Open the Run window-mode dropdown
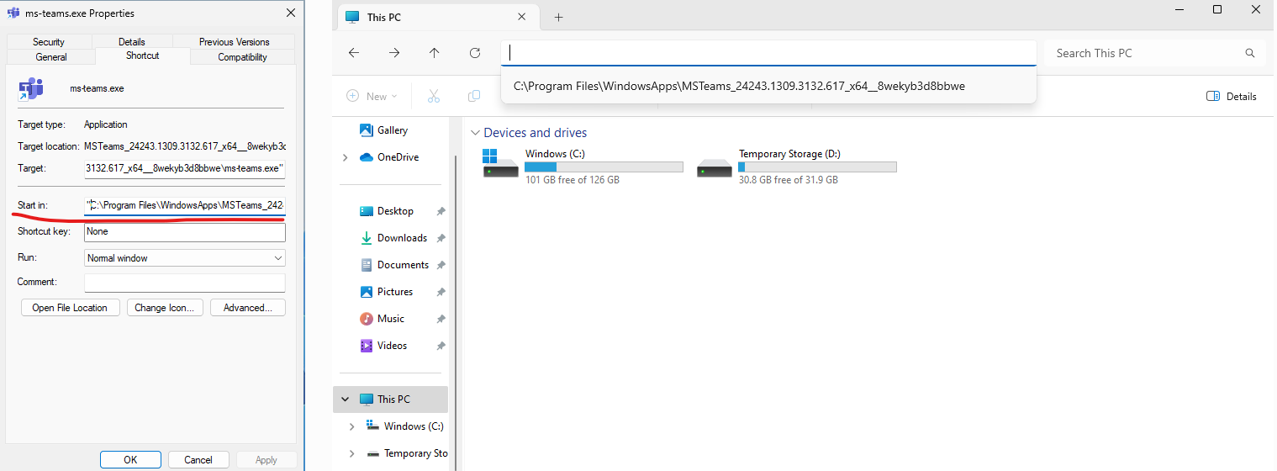 (185, 258)
